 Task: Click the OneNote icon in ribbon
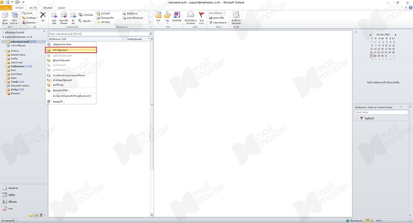point(177,15)
